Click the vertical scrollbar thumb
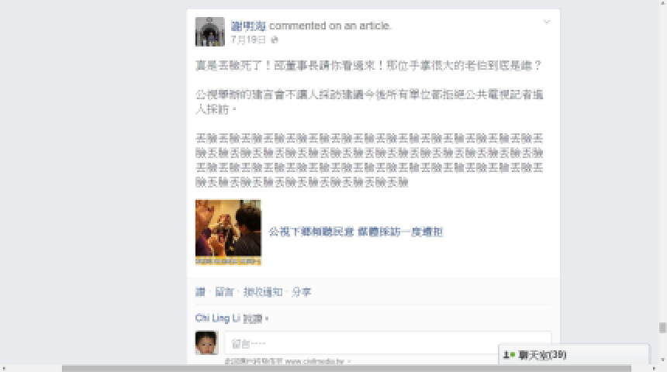Screen dimensions: 667x372 click(x=662, y=328)
